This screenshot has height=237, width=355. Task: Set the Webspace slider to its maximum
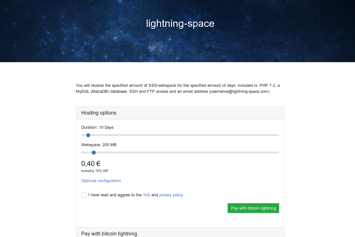click(278, 152)
